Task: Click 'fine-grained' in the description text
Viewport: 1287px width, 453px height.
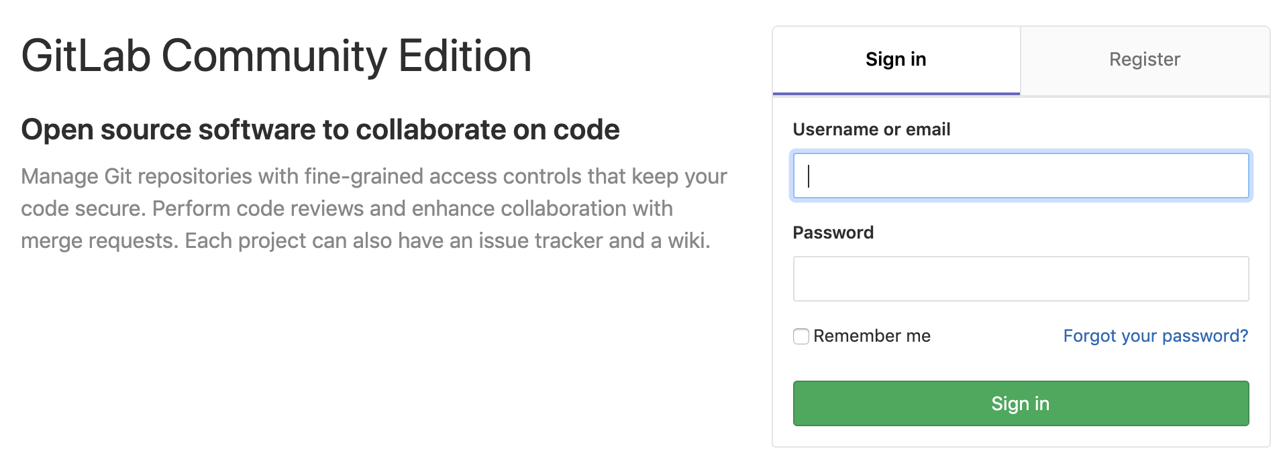Action: 364,176
